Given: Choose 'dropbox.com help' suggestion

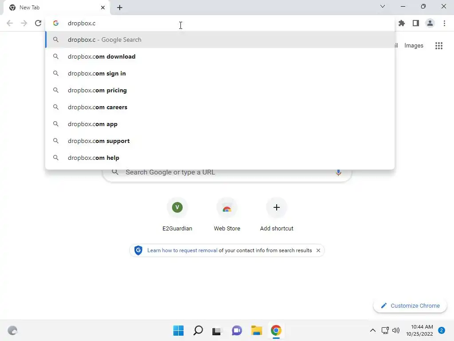Looking at the screenshot, I should tap(220, 158).
